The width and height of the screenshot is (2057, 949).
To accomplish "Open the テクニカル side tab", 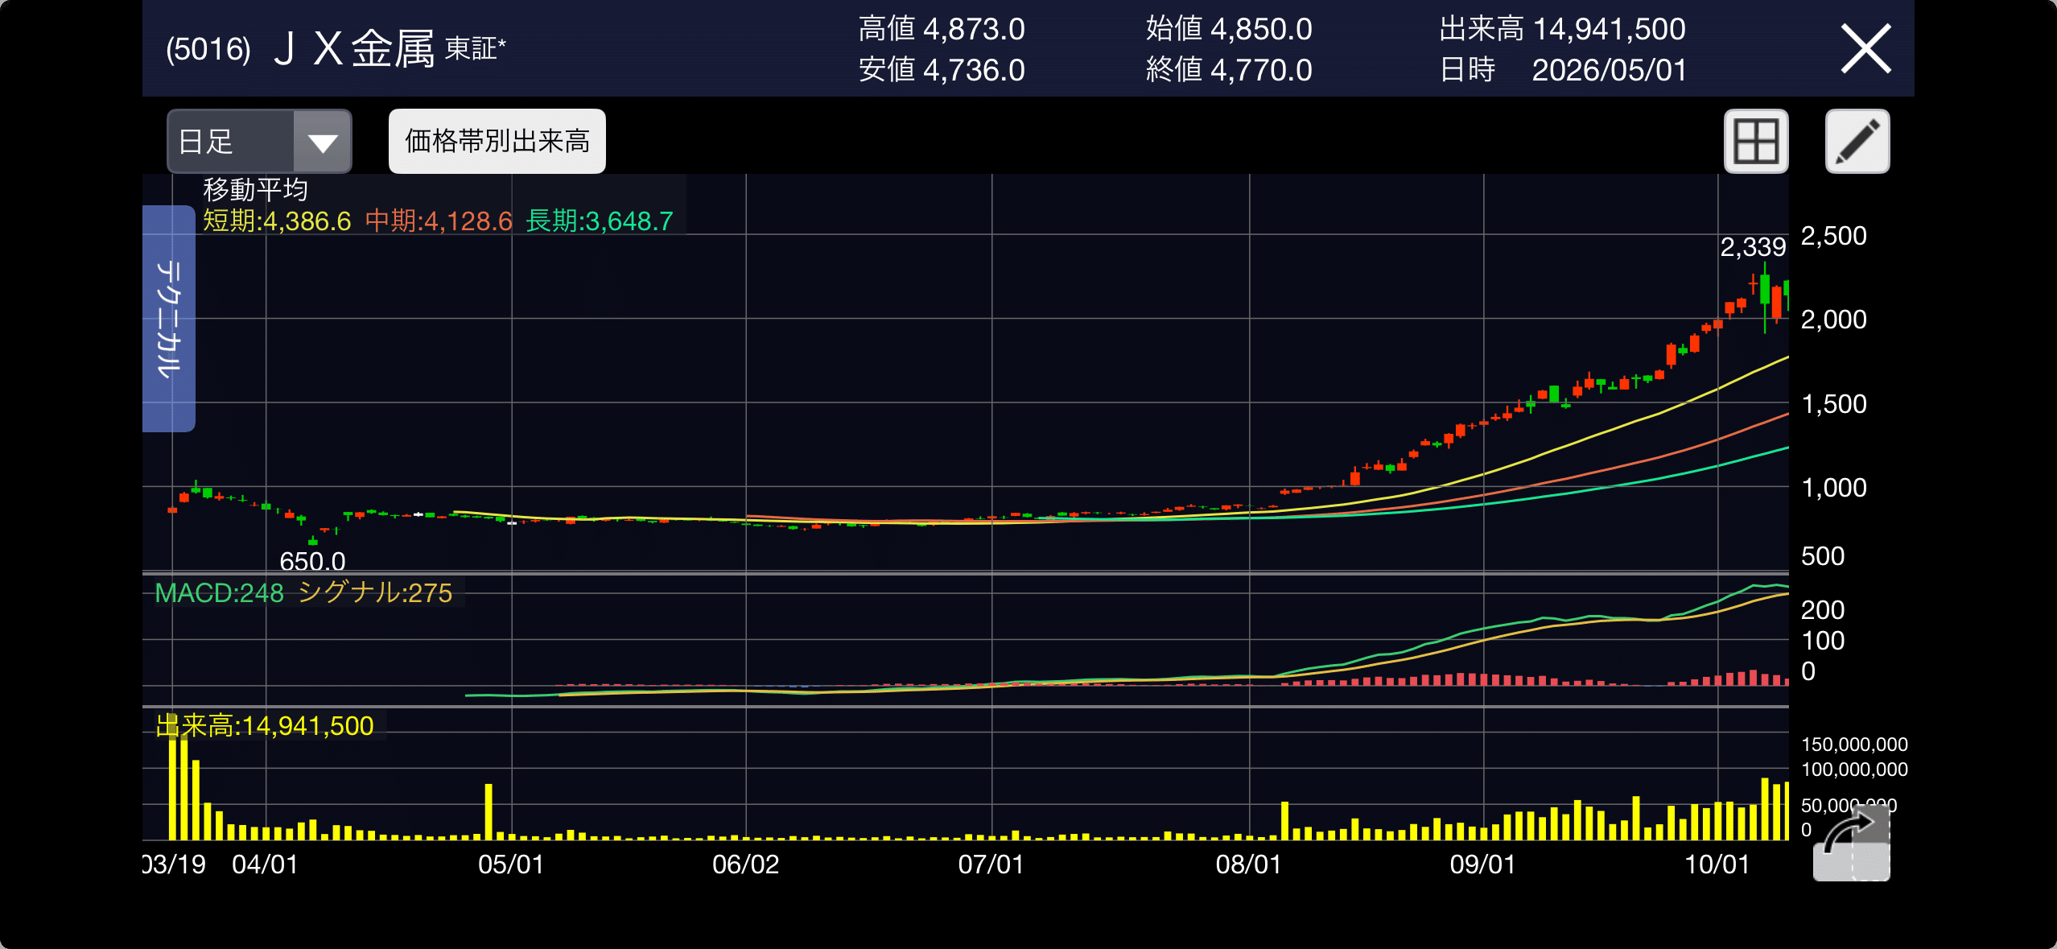I will [x=169, y=319].
